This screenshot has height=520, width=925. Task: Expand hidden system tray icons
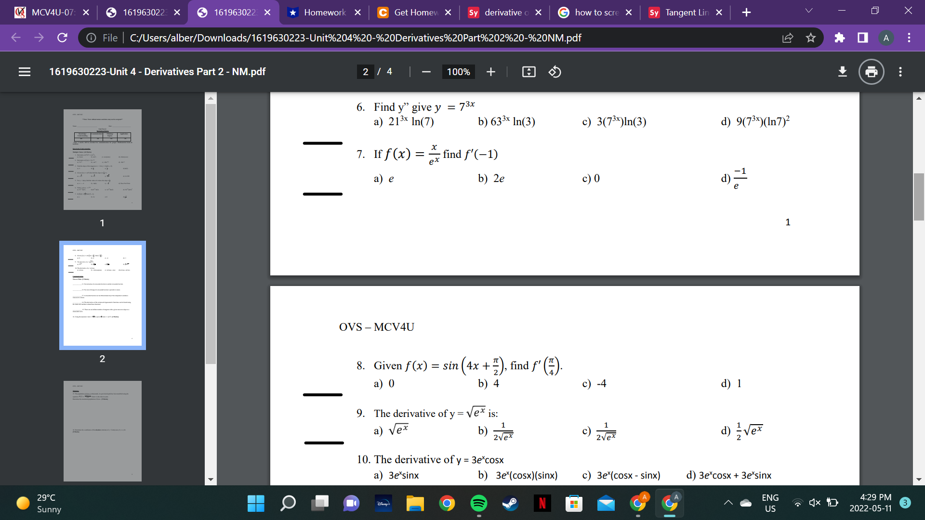point(728,502)
